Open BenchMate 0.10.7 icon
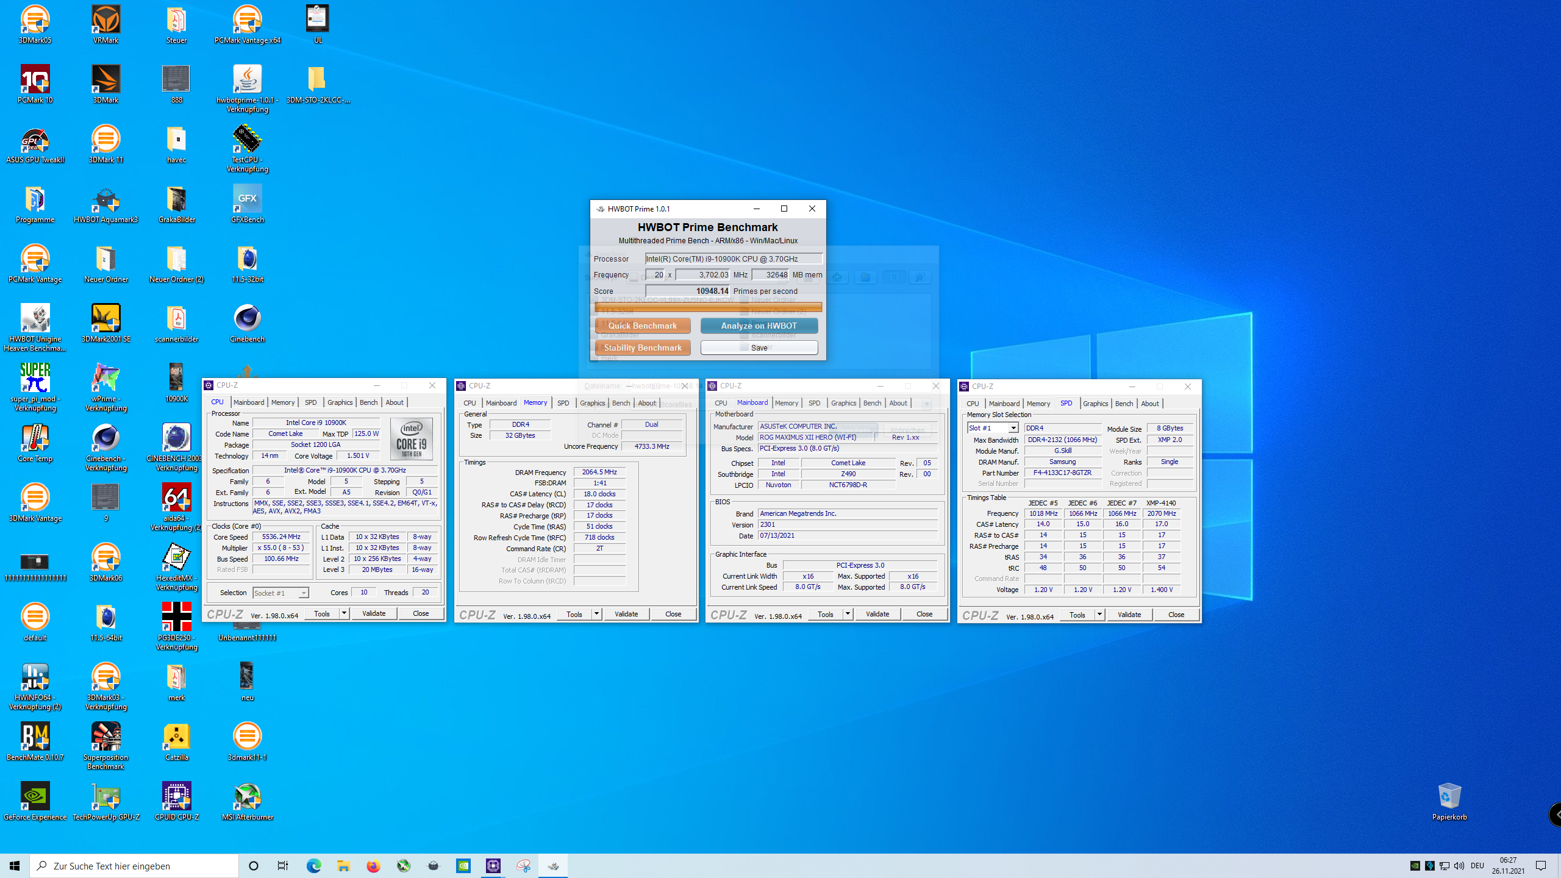Viewport: 1561px width, 878px height. pyautogui.click(x=35, y=741)
